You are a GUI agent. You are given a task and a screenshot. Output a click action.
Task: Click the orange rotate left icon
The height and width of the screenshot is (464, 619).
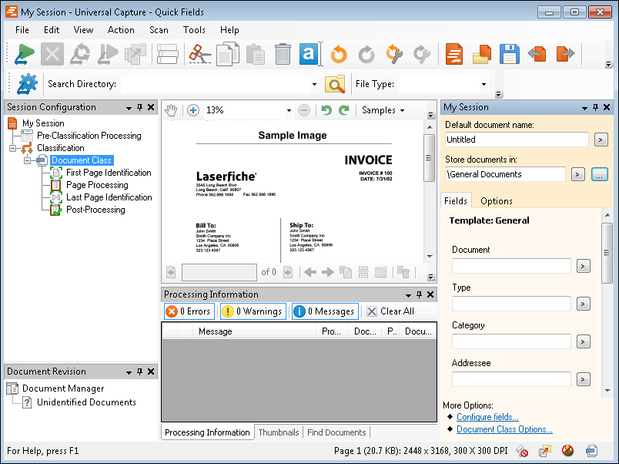pos(339,54)
